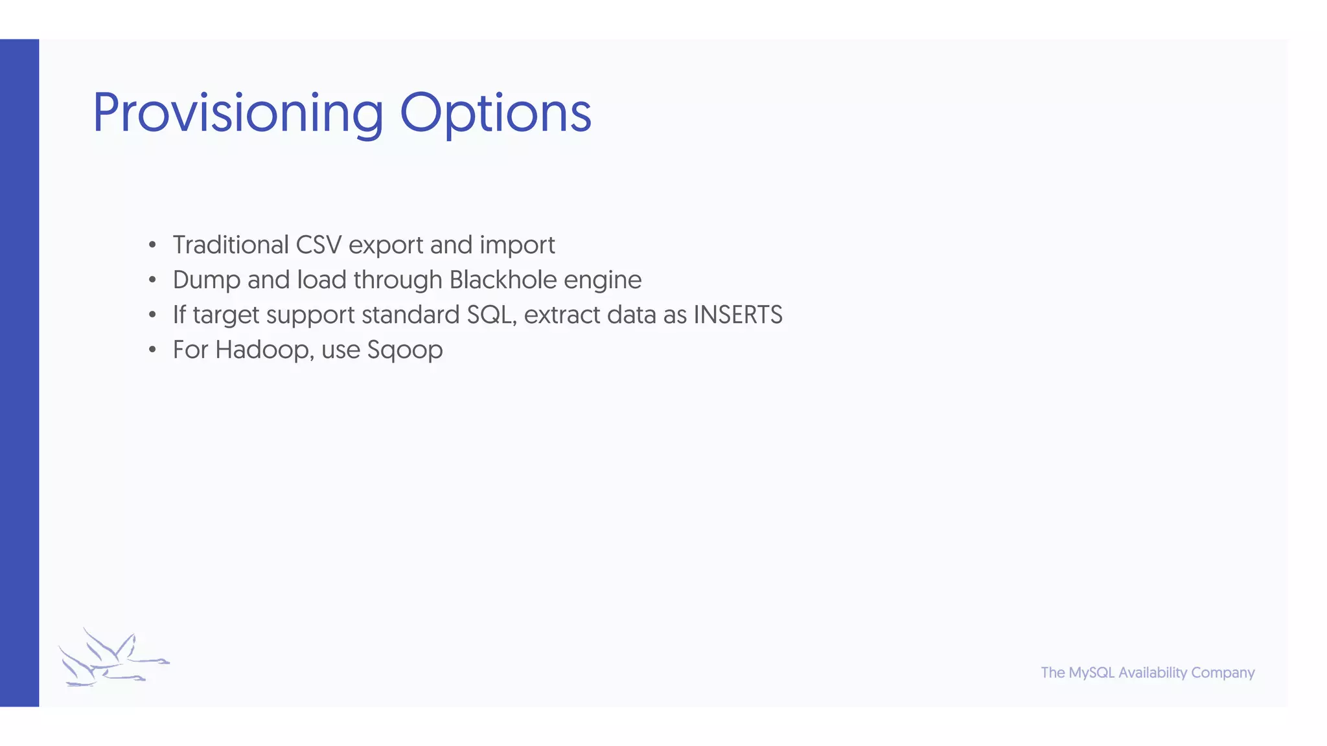Image resolution: width=1327 pixels, height=746 pixels.
Task: Click the word 'INSERTS' in the third bullet
Action: click(x=738, y=315)
